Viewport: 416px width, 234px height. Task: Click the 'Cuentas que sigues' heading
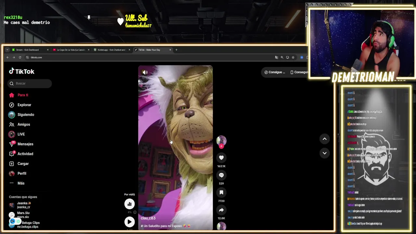pos(23,197)
